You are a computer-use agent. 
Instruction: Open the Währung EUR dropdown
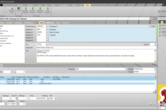tap(47, 98)
